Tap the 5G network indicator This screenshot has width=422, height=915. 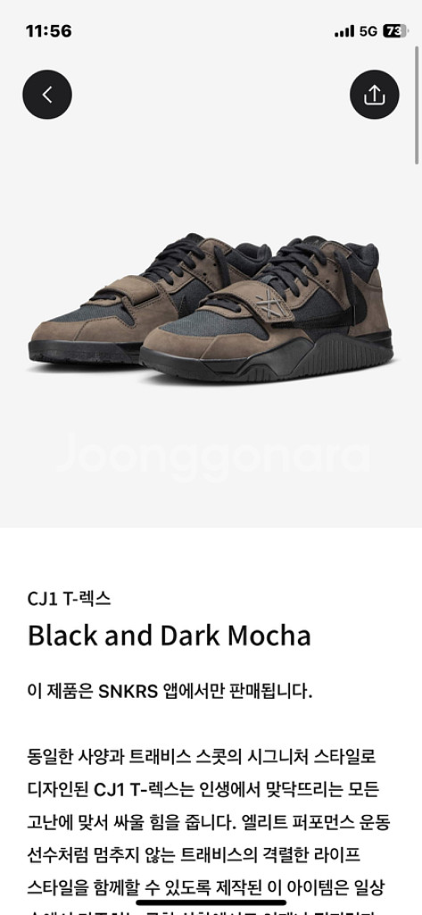click(368, 31)
